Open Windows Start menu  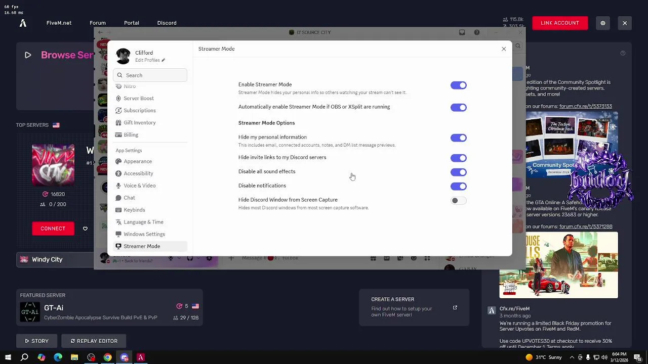tap(8, 357)
